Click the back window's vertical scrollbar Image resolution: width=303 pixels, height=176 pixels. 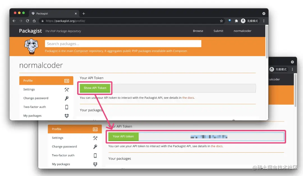[x=295, y=90]
